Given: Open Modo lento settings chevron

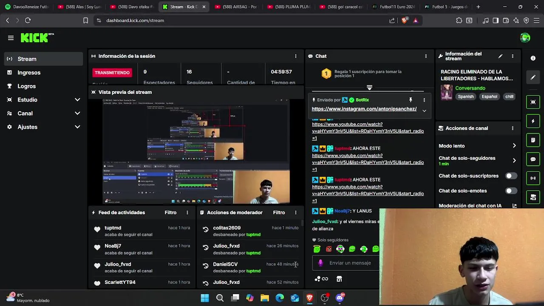Looking at the screenshot, I should coord(514,146).
